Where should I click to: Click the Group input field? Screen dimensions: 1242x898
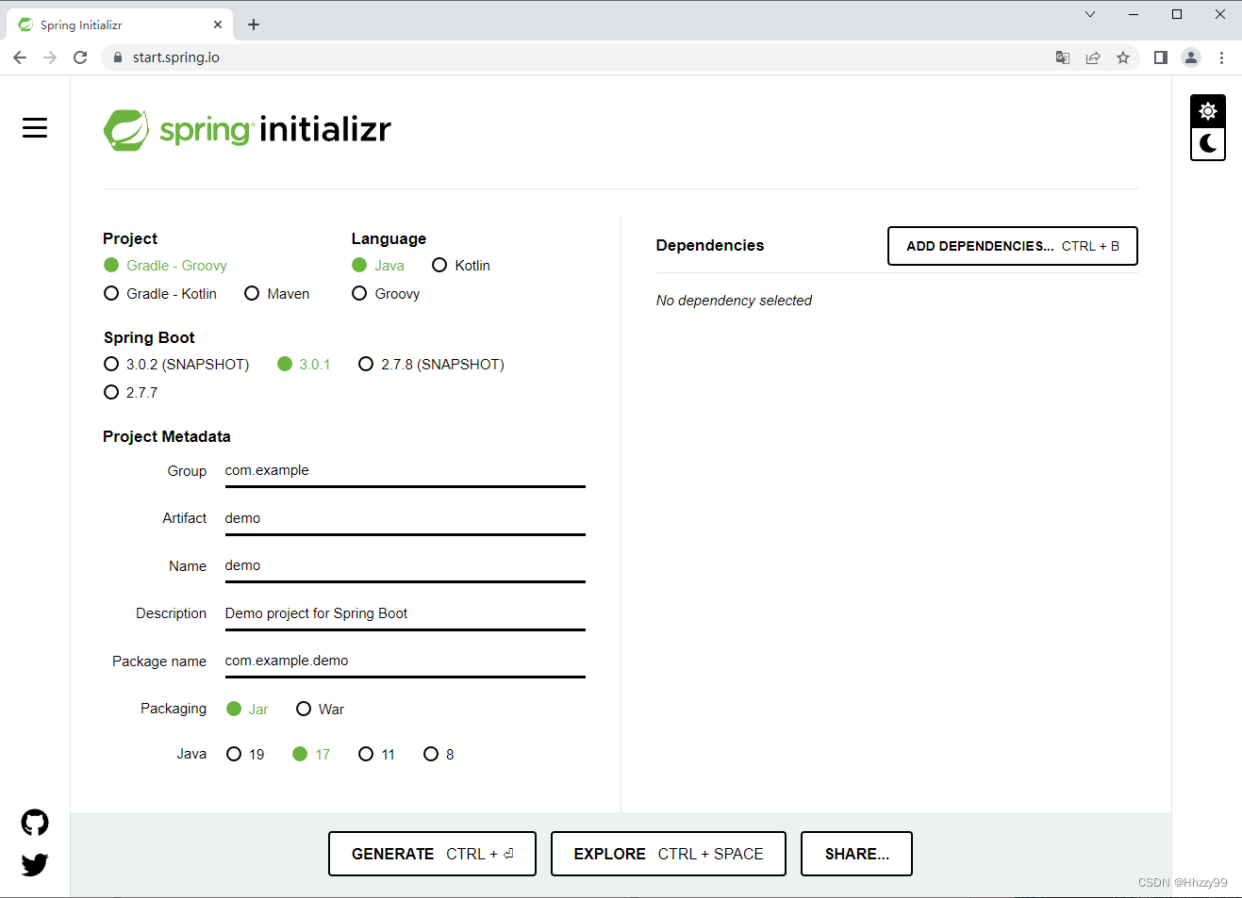coord(406,471)
